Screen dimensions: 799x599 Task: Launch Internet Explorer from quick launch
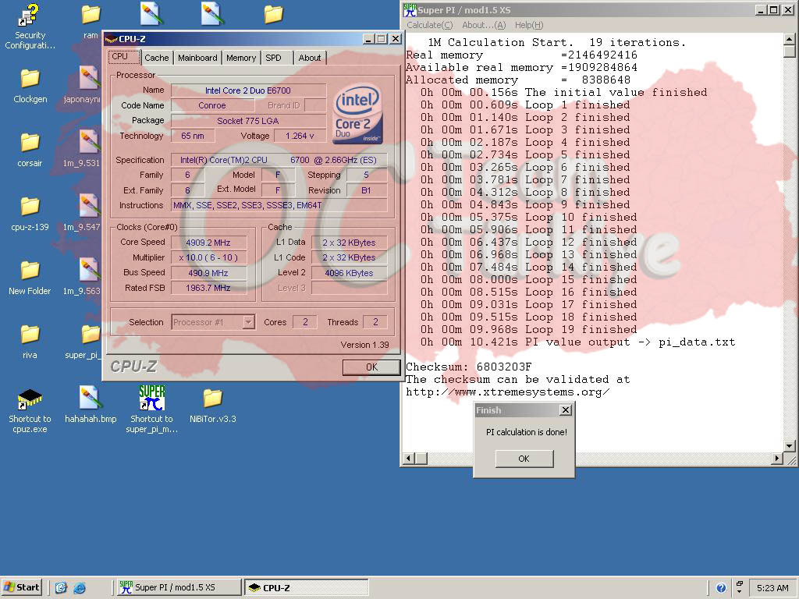click(80, 588)
